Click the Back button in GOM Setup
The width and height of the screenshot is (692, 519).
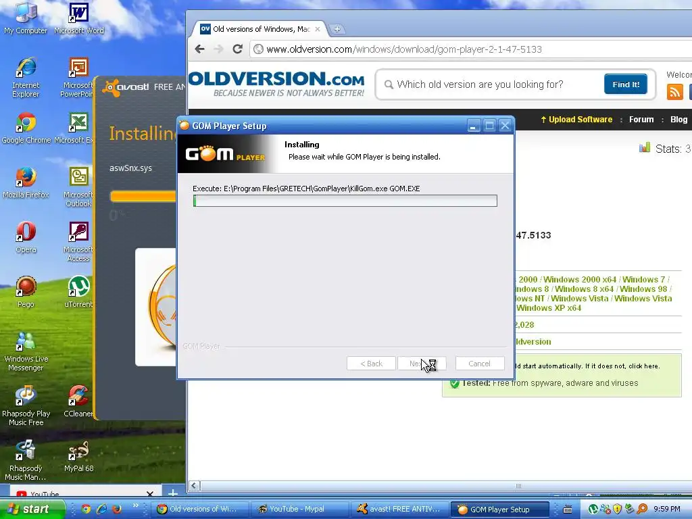coord(371,364)
